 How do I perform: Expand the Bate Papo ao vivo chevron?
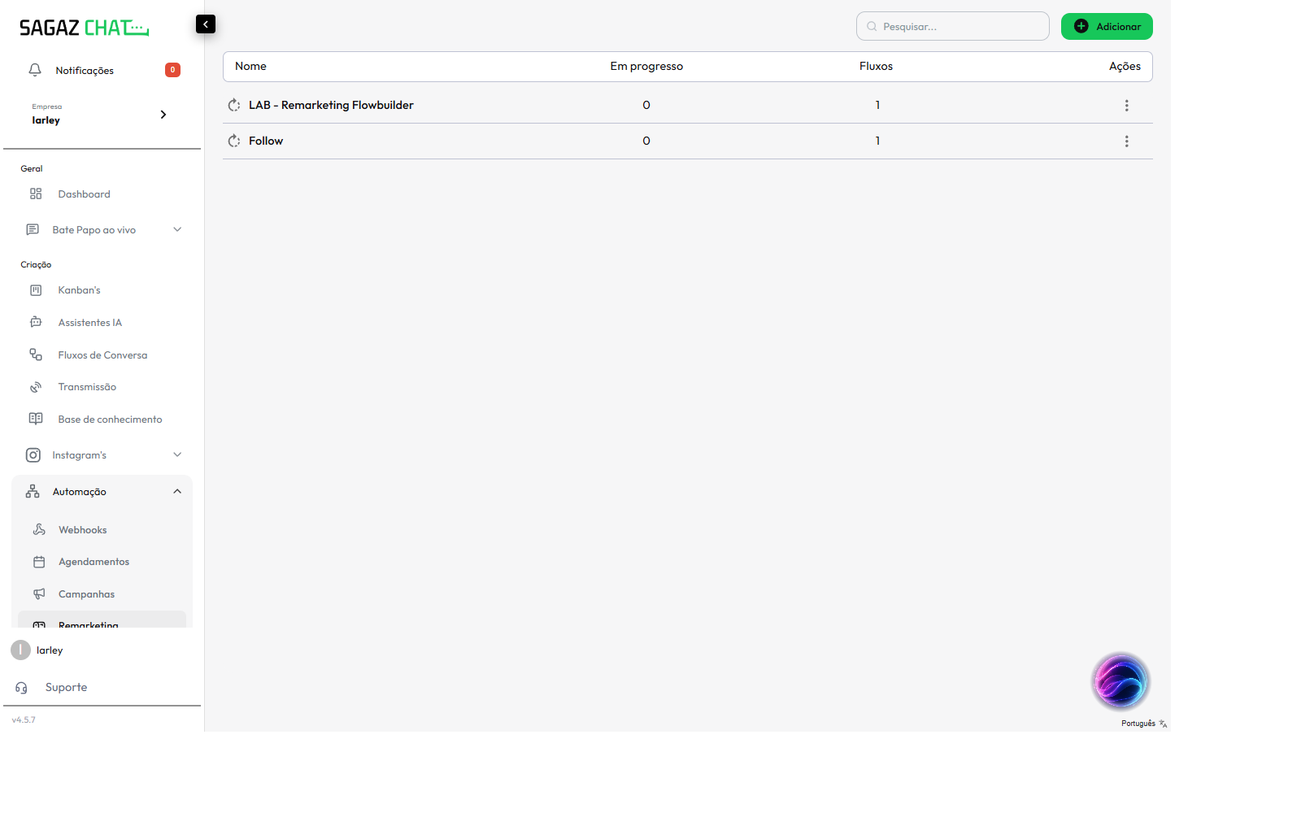click(x=177, y=229)
